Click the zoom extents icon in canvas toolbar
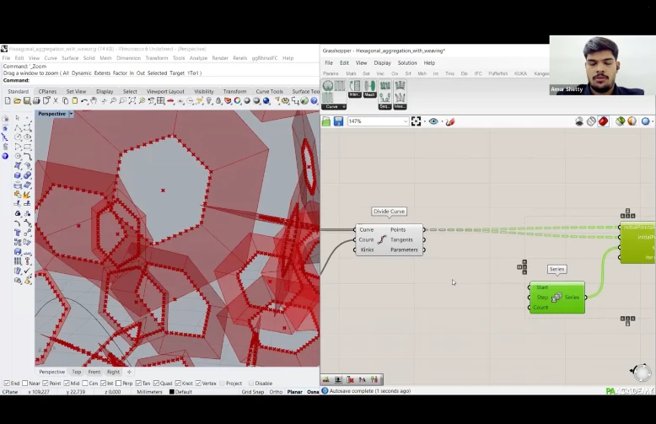 [x=417, y=121]
